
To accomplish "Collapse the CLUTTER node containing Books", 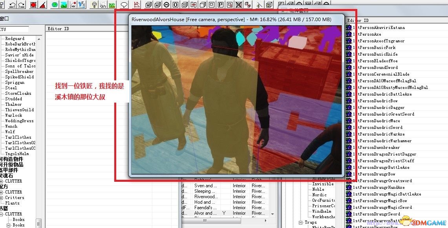I will tap(2, 214).
